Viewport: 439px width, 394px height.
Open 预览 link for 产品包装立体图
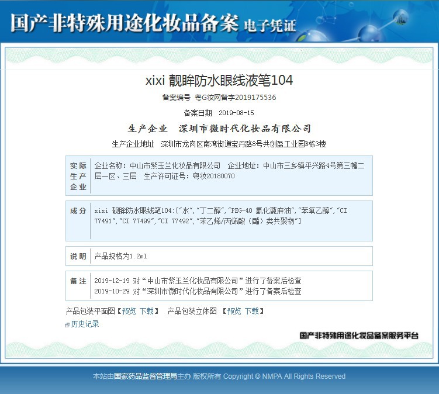point(234,311)
